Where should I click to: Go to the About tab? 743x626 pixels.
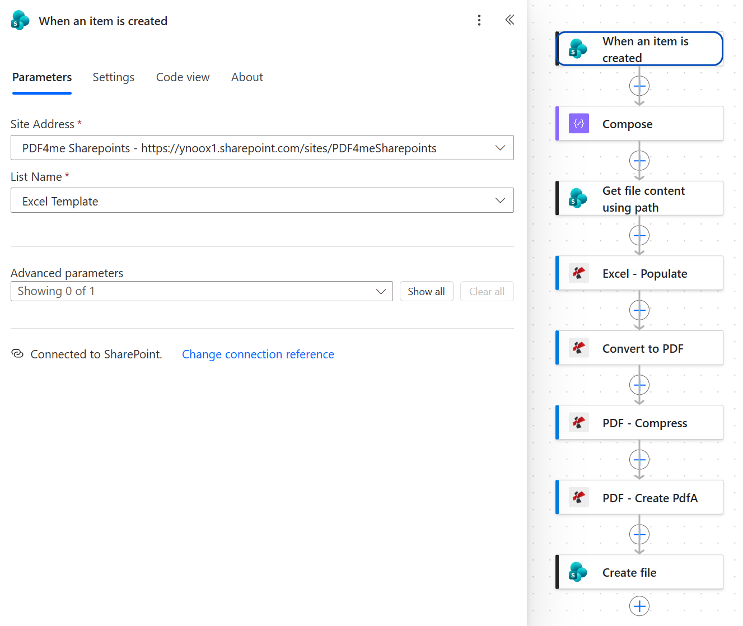[x=247, y=77]
